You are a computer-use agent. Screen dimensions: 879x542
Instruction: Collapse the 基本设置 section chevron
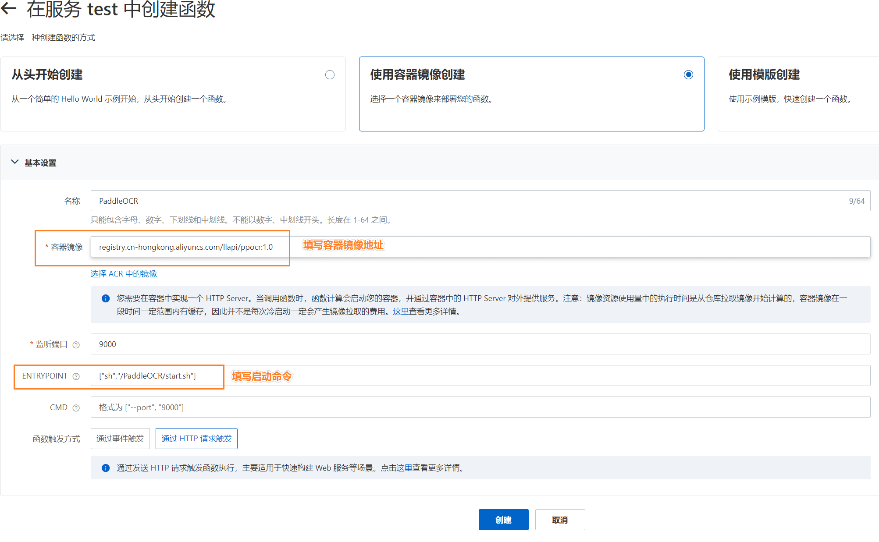point(15,162)
